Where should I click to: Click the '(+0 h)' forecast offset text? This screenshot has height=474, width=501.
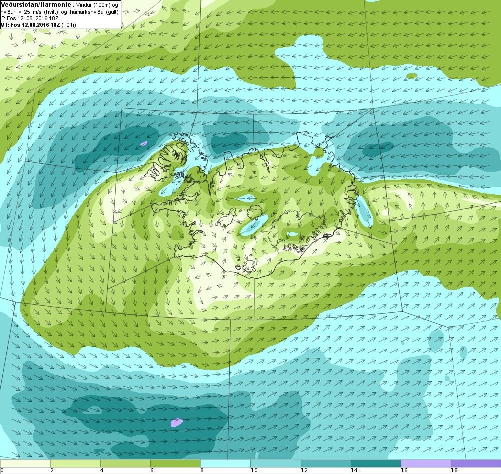pyautogui.click(x=69, y=25)
